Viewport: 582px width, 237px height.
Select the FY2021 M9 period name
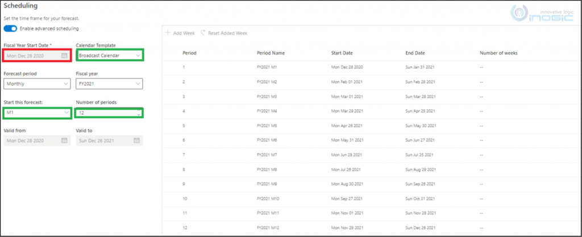tap(267, 184)
